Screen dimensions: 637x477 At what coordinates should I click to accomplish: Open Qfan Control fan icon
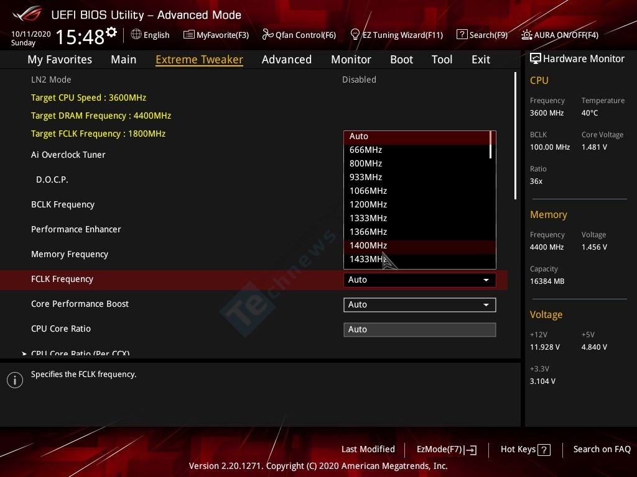click(x=267, y=35)
